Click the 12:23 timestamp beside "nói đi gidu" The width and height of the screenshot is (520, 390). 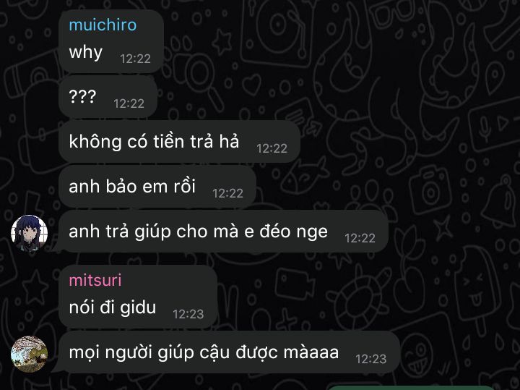coord(188,314)
